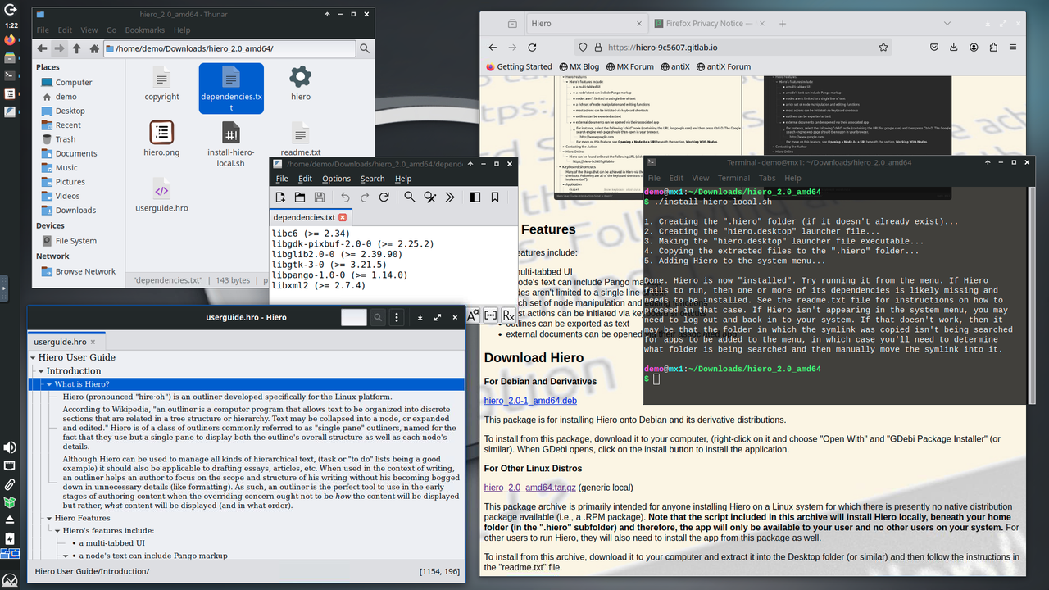Open MX Forum bookmark in Firefox
Viewport: 1049px width, 590px height.
(629, 66)
